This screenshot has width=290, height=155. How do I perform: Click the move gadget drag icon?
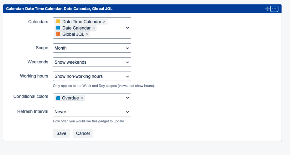point(267,9)
